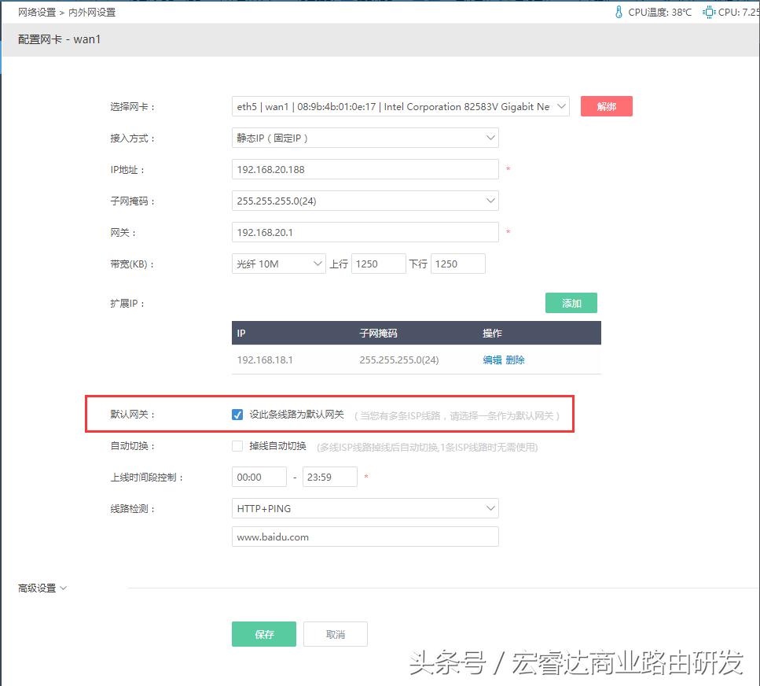Click the green 保存 save button
The width and height of the screenshot is (760, 686).
[x=263, y=633]
